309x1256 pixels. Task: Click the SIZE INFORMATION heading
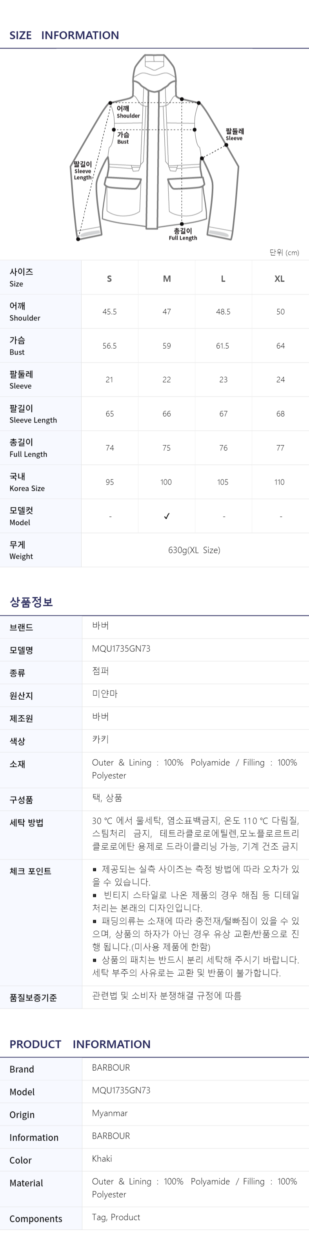point(64,35)
